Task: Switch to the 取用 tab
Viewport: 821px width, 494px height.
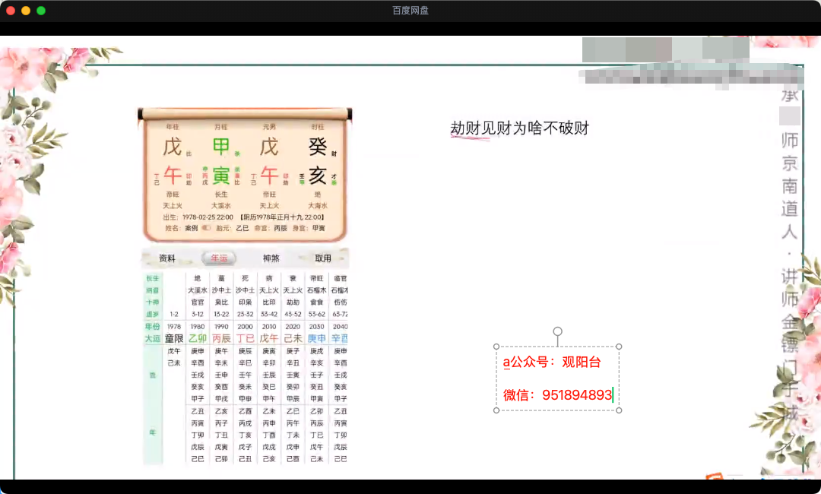Action: (323, 258)
